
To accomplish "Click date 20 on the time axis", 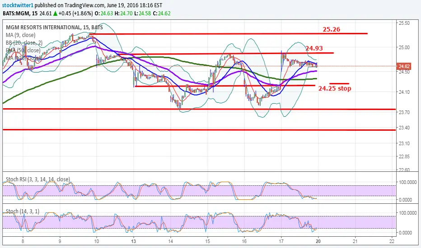I will pyautogui.click(x=318, y=241).
